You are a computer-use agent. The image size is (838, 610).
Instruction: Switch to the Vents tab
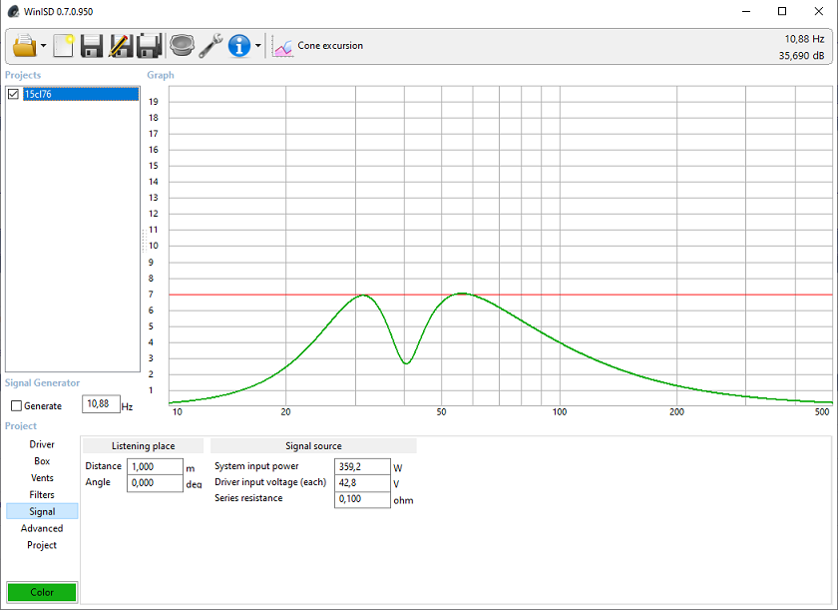click(x=42, y=478)
